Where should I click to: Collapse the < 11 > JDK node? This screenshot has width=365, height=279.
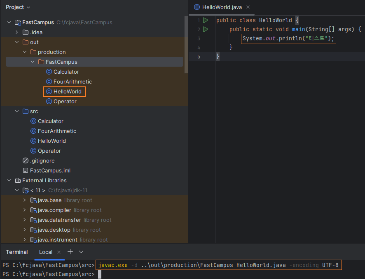tap(17, 190)
